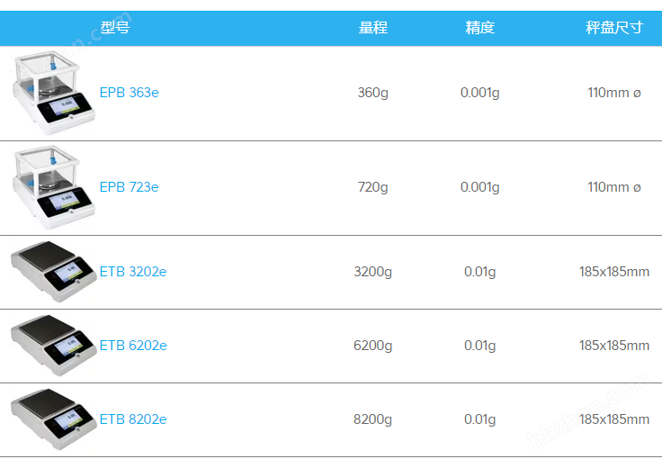Select the 8200g capacity cell
Screen dimensions: 662x459
372,419
